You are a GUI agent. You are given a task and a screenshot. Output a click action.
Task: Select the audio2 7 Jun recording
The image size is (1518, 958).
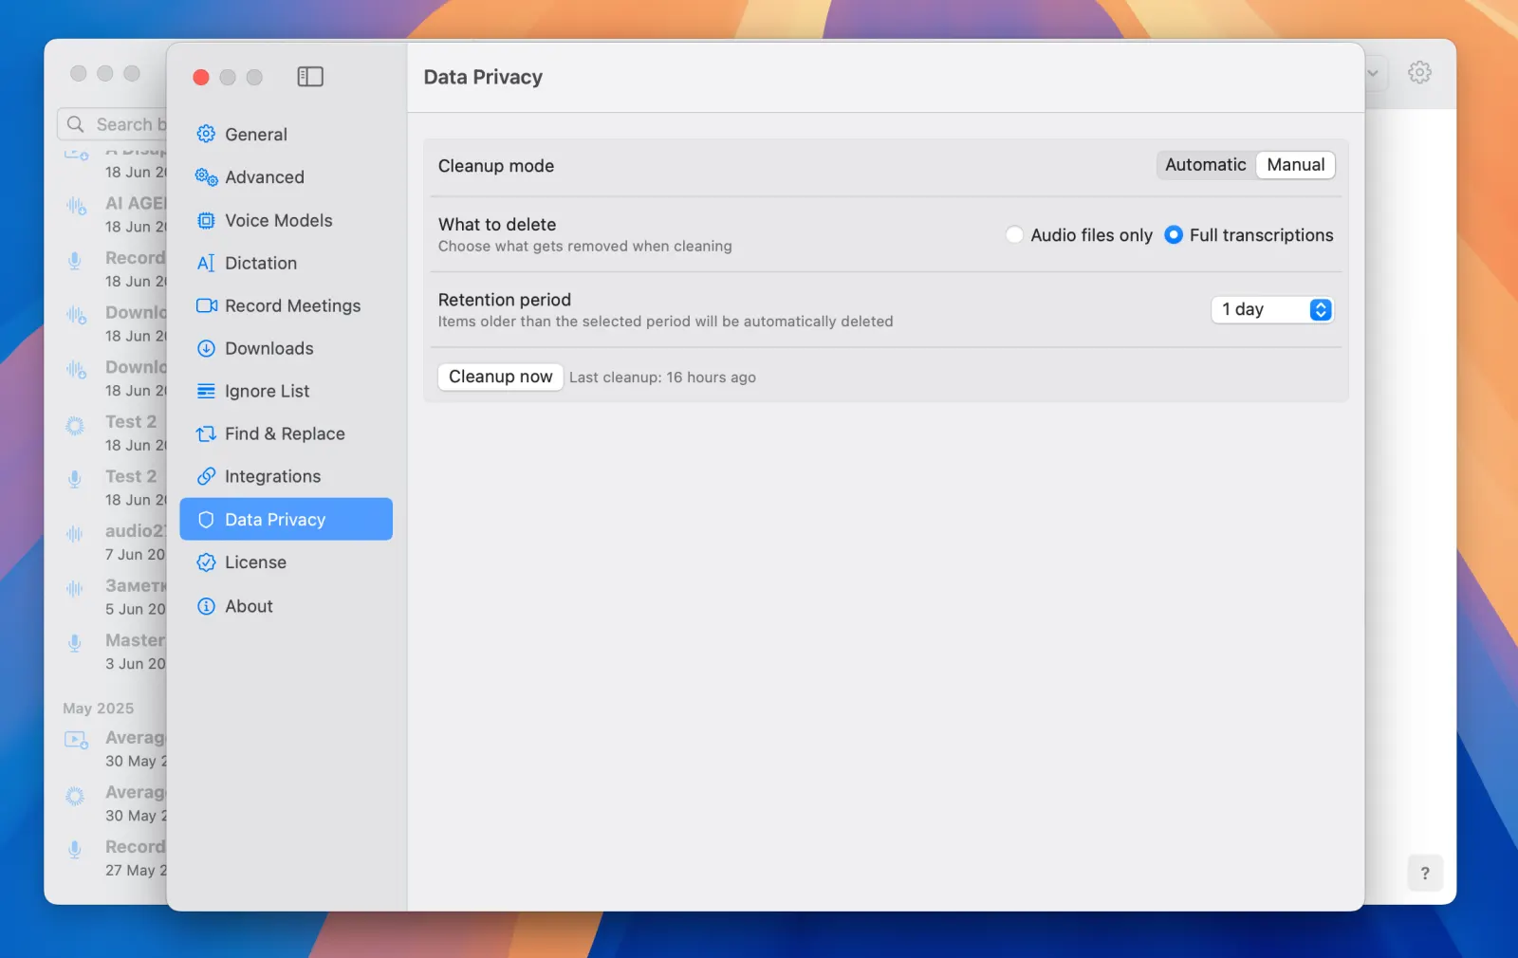point(113,543)
